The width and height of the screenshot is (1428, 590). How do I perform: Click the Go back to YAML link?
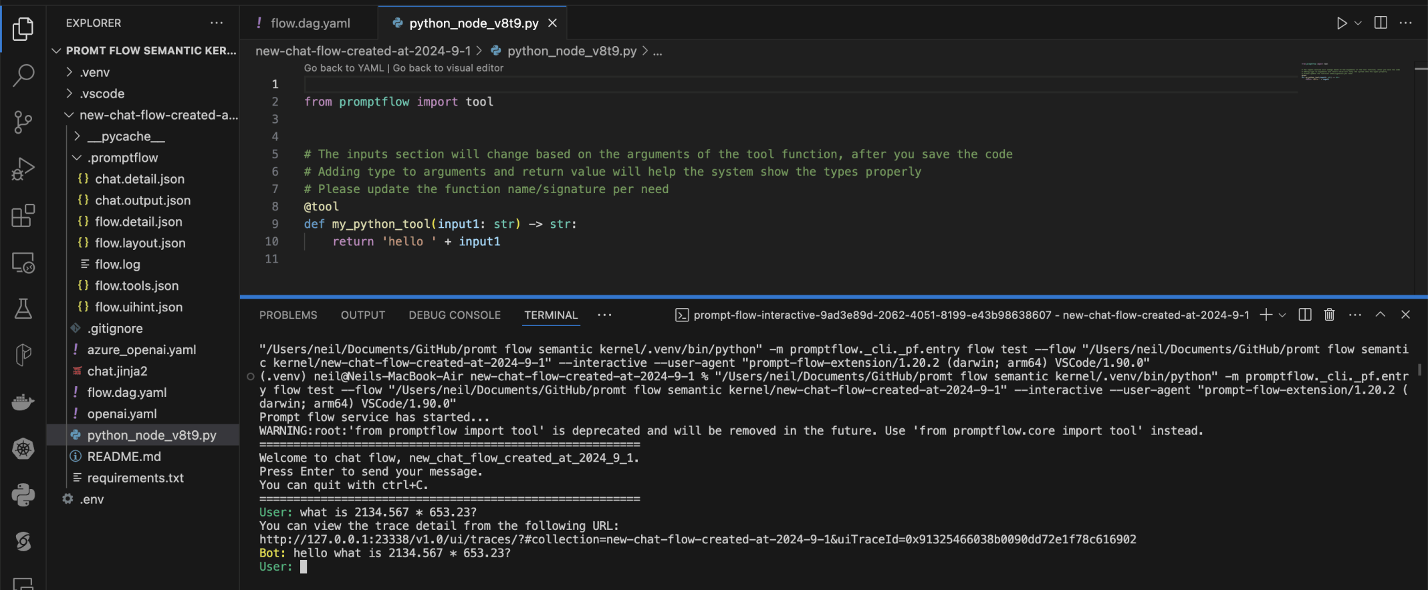point(344,68)
